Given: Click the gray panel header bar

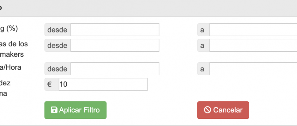Looking at the screenshot, I should click(x=148, y=8).
